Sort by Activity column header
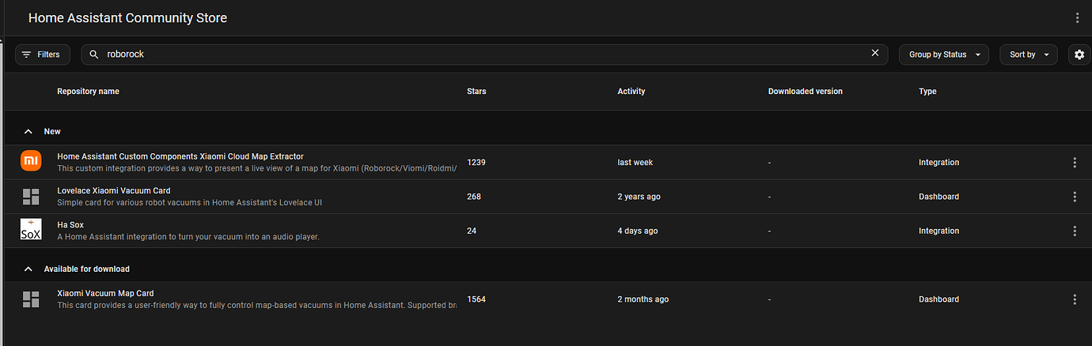 (x=631, y=92)
